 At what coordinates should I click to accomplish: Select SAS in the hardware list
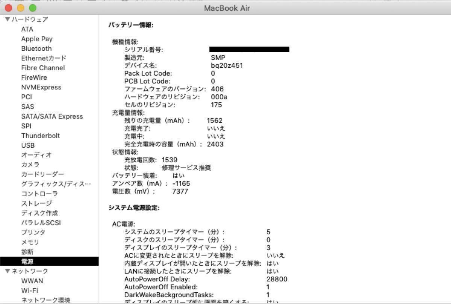(27, 107)
